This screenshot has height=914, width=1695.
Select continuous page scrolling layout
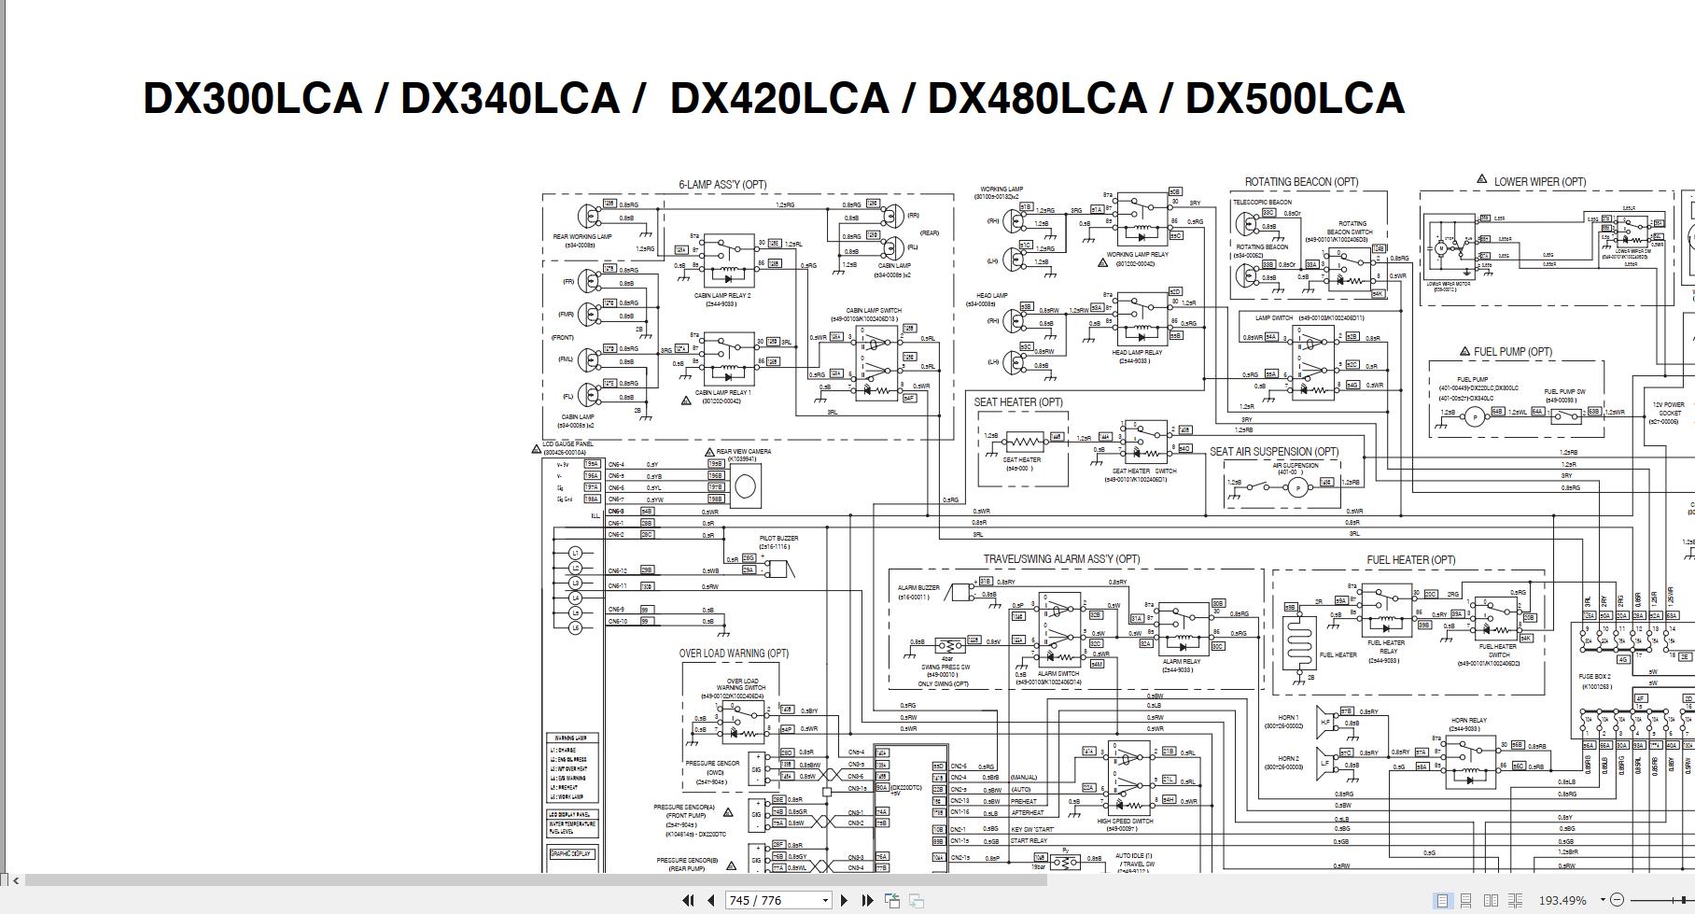point(1466,900)
